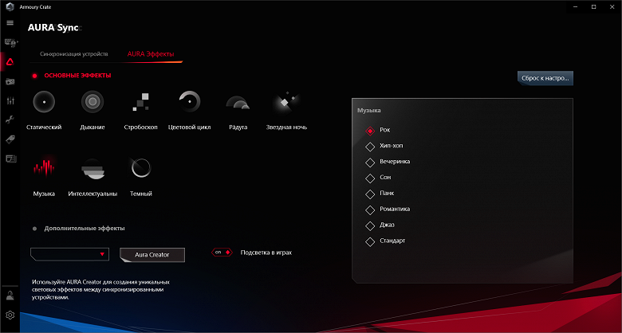Viewport: 622px width, 333px height.
Task: Select the Интеллектуальны effect icon
Action: [x=93, y=168]
